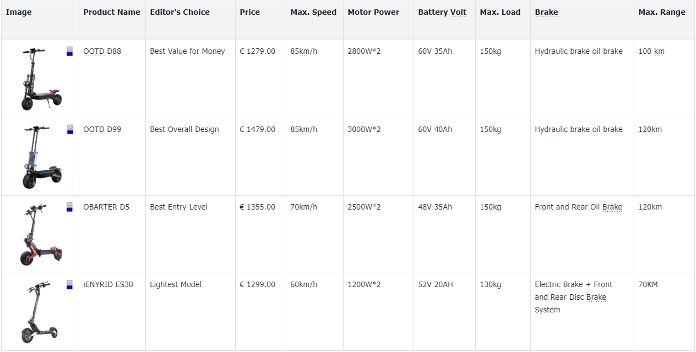Select the iENYRID ES30 product name

108,284
